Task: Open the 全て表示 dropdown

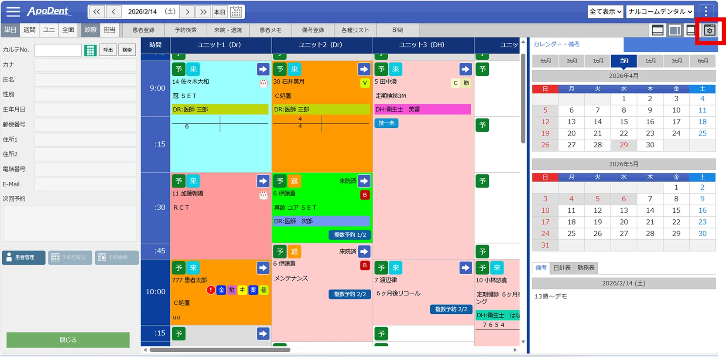Action: click(x=605, y=12)
